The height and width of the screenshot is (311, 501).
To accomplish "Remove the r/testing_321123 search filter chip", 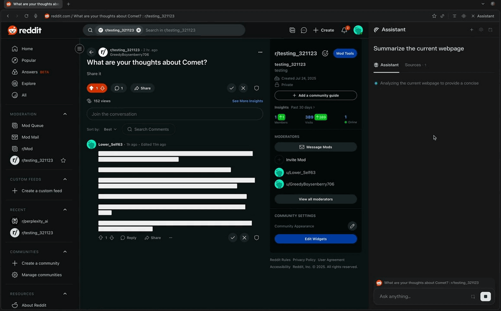I will (139, 30).
